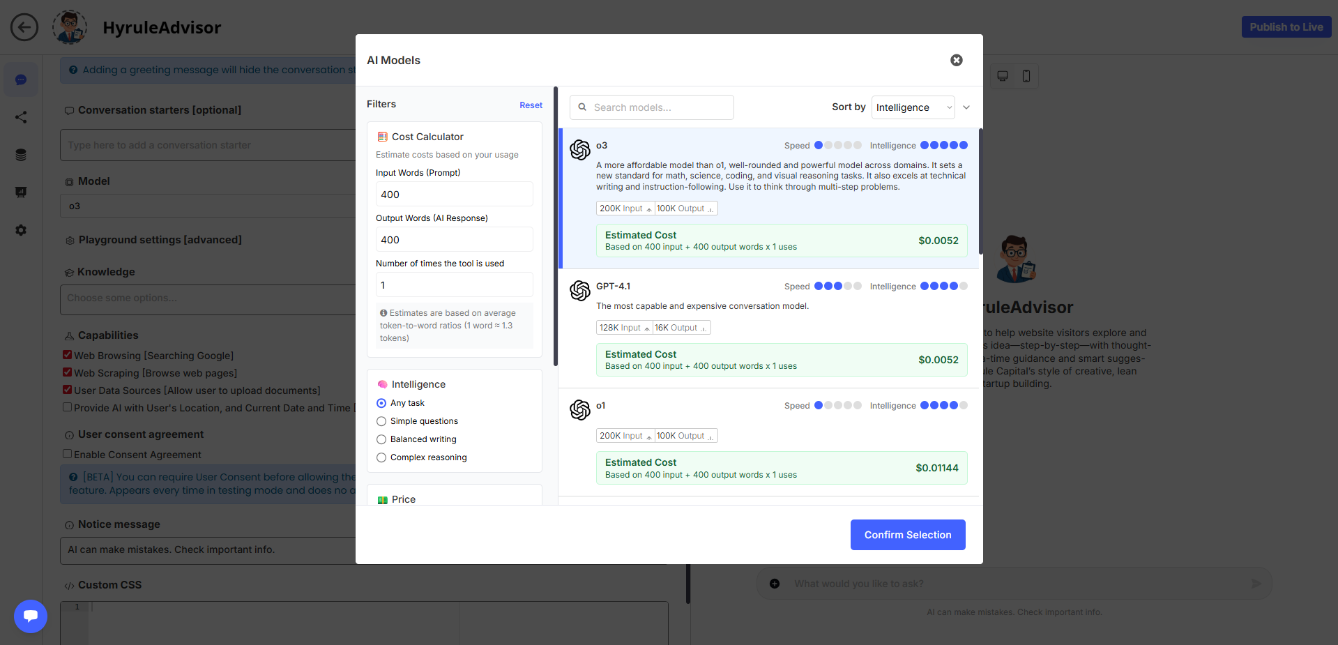
Task: Open the settings gear sidebar icon
Action: (21, 230)
